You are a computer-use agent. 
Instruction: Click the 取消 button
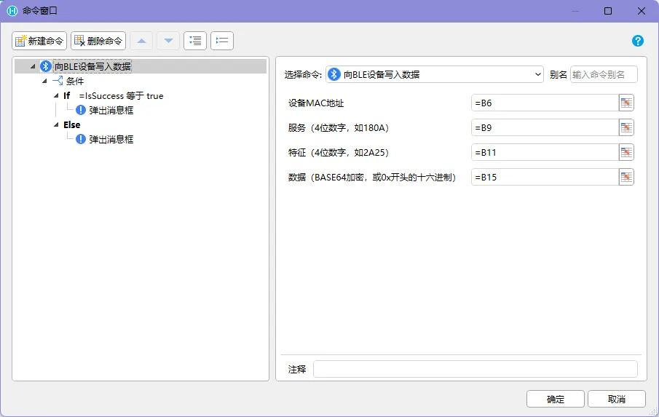click(x=617, y=399)
